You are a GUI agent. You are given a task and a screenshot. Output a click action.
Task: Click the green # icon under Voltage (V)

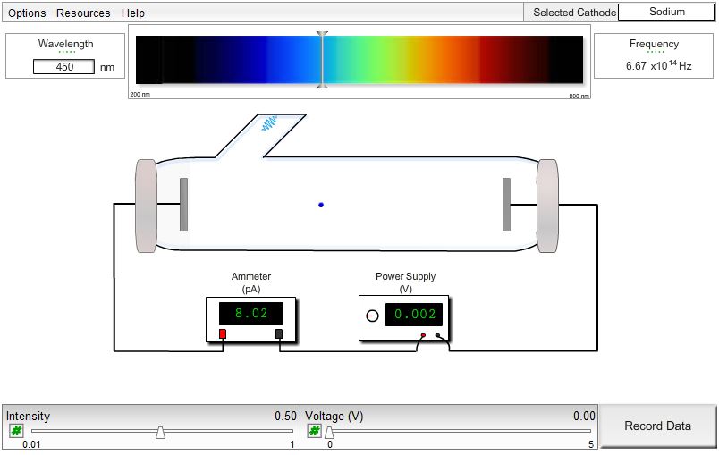point(314,431)
